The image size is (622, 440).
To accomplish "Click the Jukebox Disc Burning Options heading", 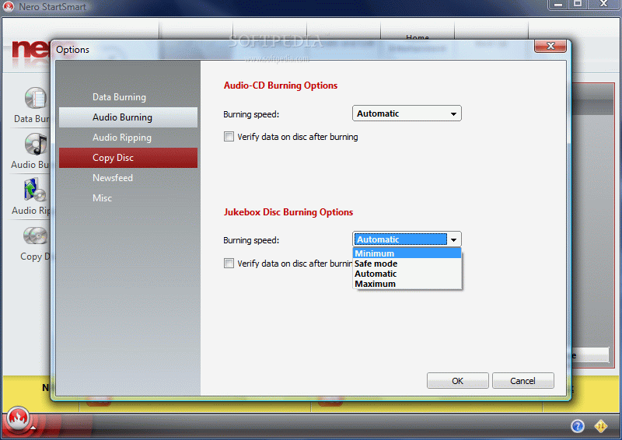I will pyautogui.click(x=288, y=212).
